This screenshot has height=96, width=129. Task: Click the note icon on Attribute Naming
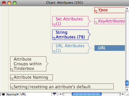click(12, 79)
